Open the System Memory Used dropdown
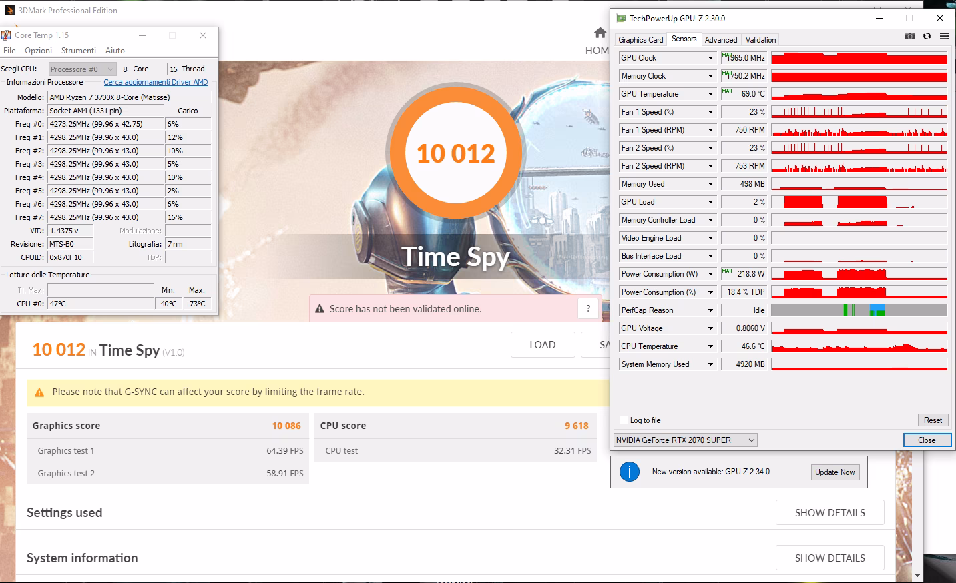The height and width of the screenshot is (583, 956). point(710,364)
